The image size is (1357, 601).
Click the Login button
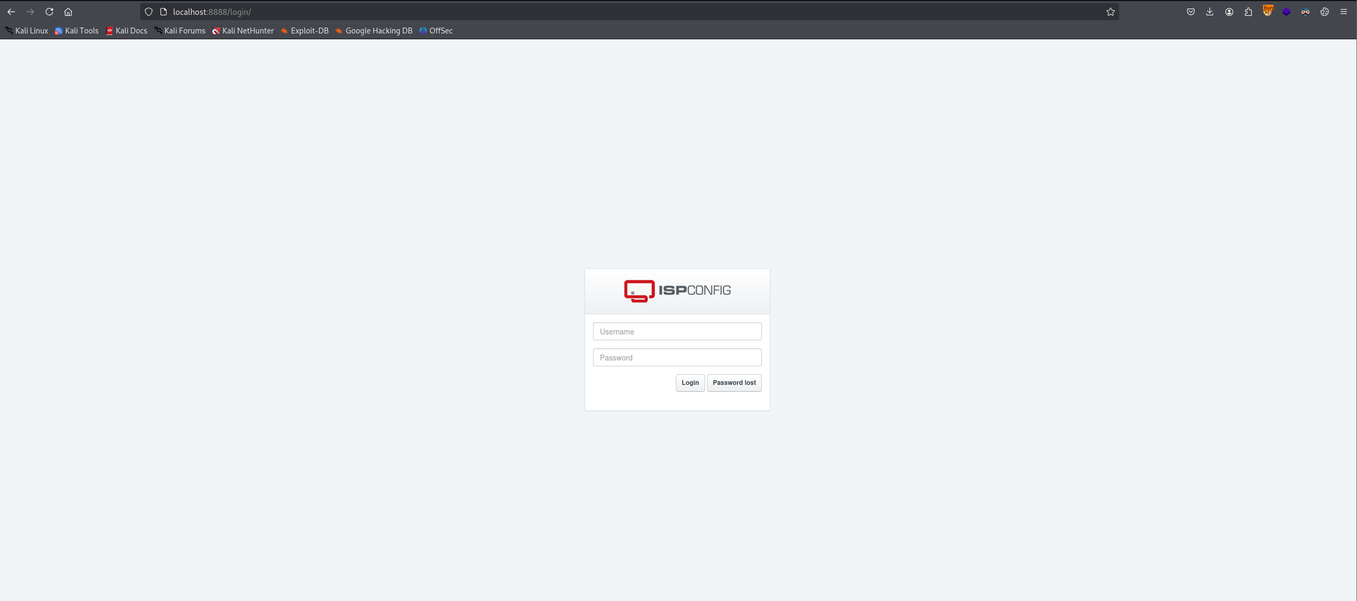(690, 383)
